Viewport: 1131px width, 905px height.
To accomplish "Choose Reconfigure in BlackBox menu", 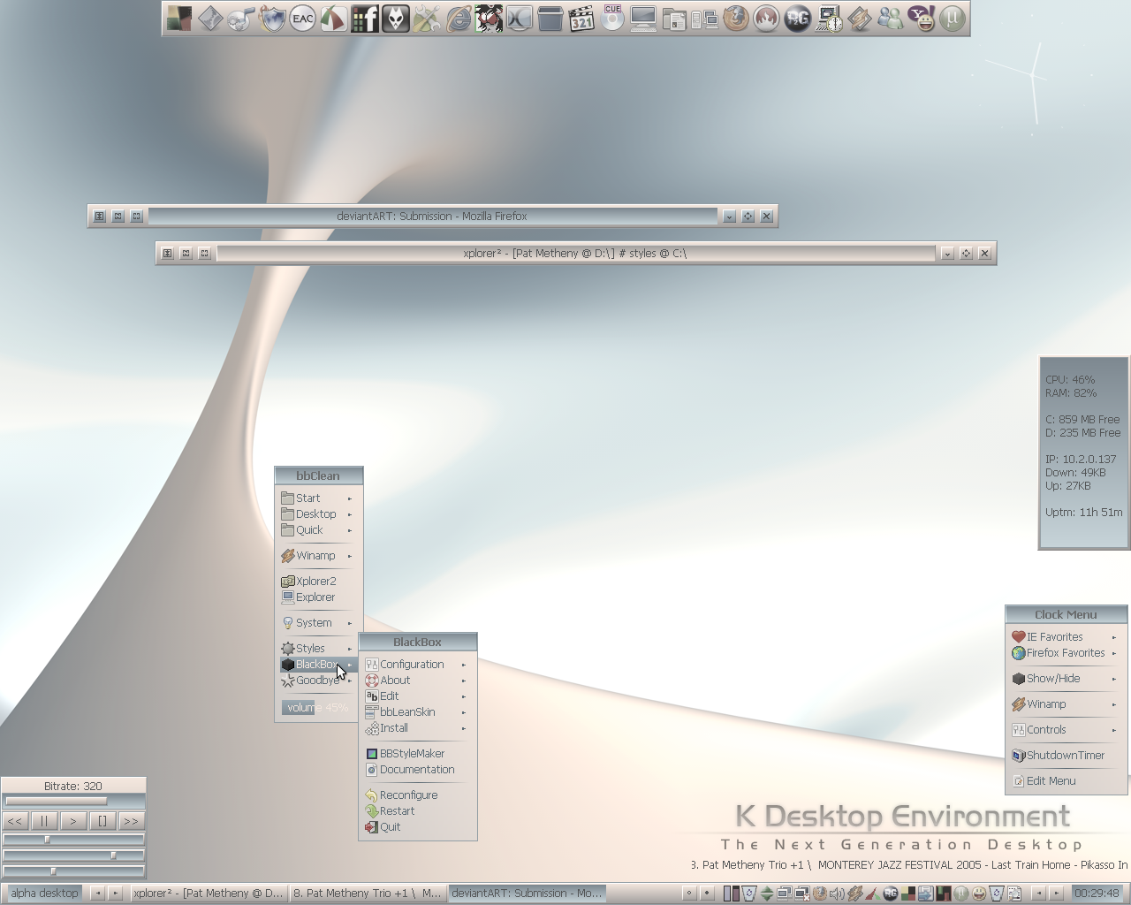I will point(417,795).
